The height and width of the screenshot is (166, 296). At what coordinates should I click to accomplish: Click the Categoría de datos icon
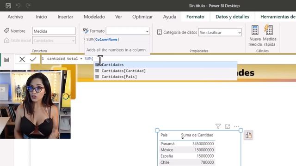(159, 32)
